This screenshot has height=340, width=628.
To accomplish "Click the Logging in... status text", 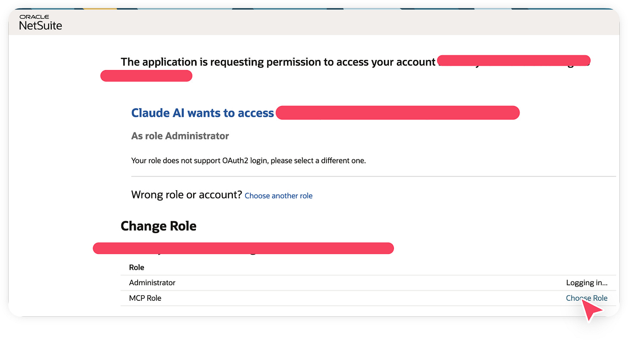I will 587,283.
